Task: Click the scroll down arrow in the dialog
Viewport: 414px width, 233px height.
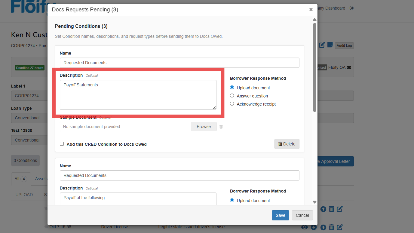Action: [314, 202]
